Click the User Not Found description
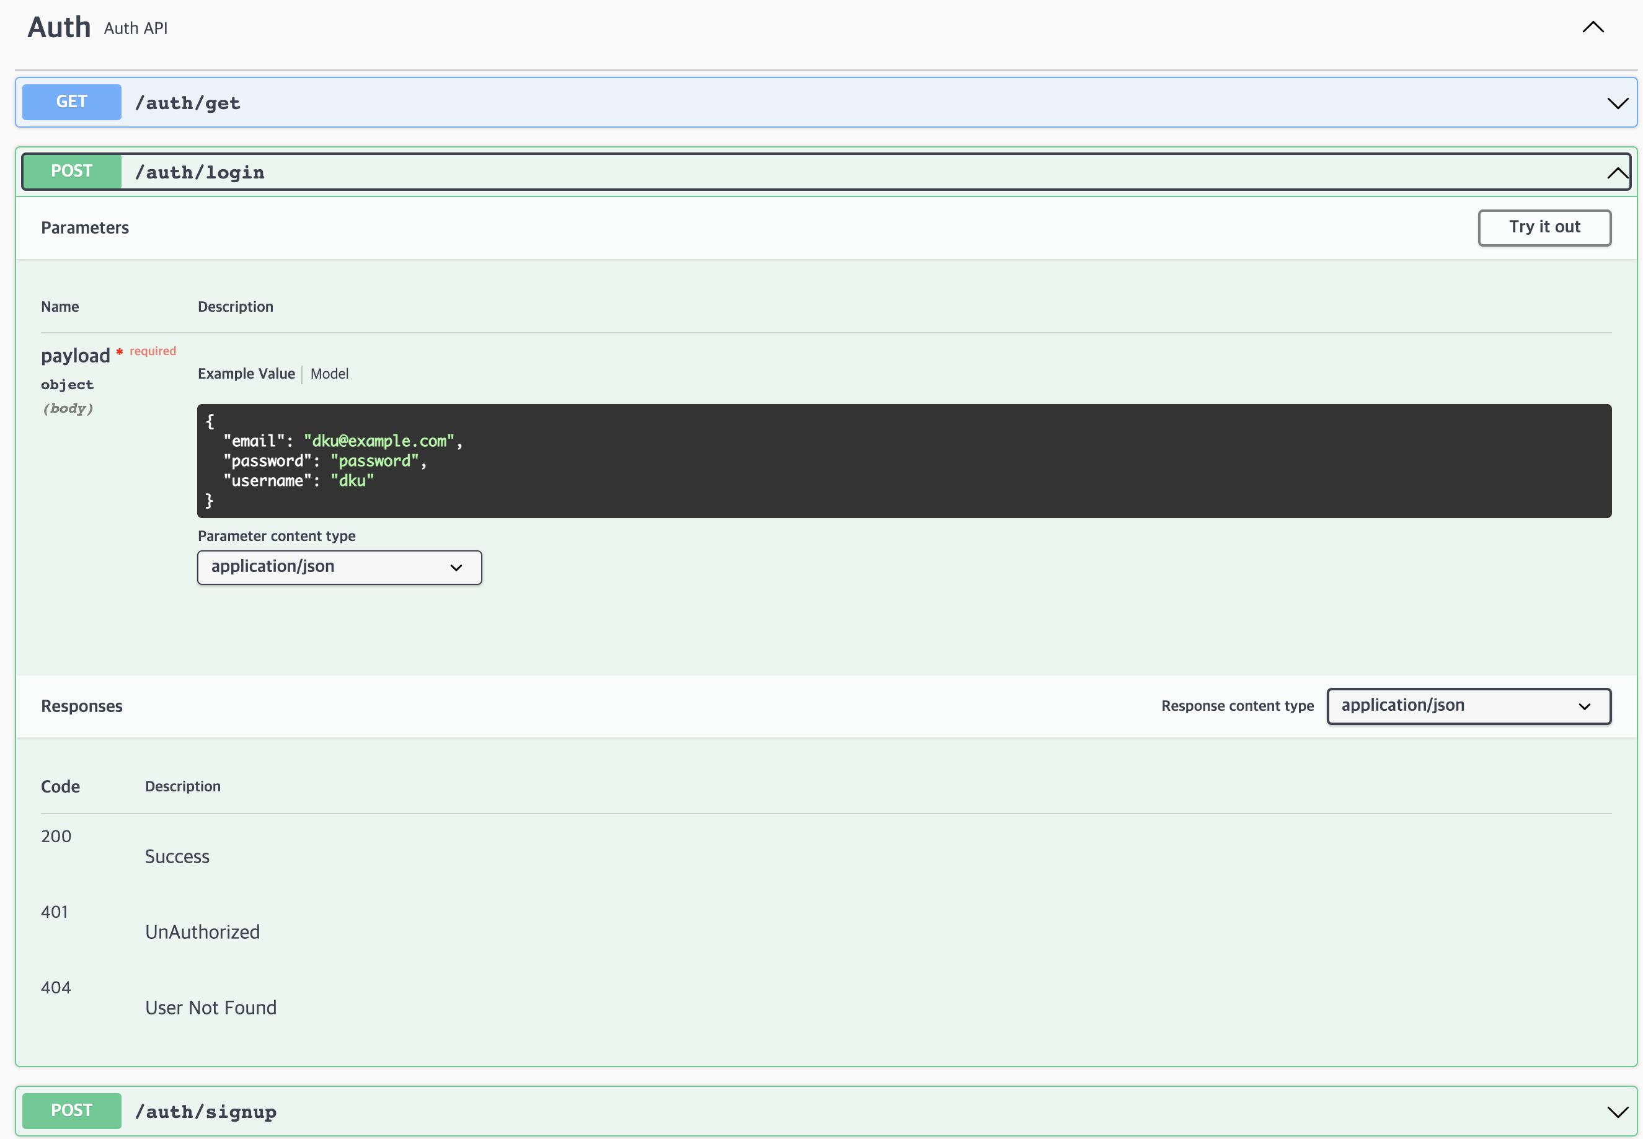1643x1139 pixels. (211, 1008)
